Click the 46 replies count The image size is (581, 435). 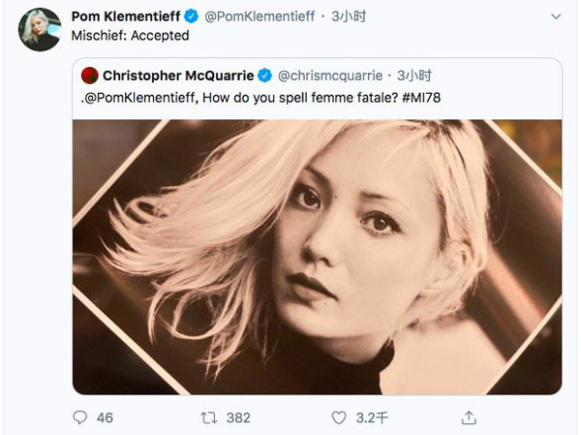[x=105, y=418]
